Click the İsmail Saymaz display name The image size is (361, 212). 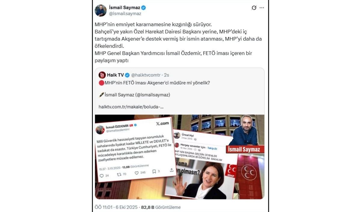pyautogui.click(x=125, y=8)
